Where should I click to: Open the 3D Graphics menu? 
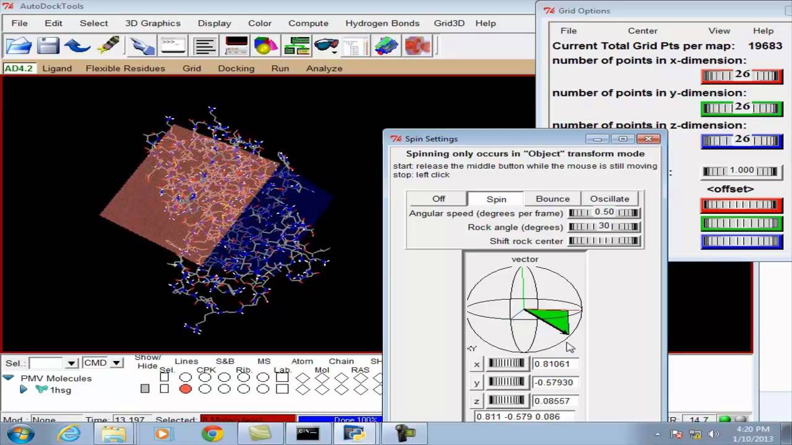(x=153, y=23)
